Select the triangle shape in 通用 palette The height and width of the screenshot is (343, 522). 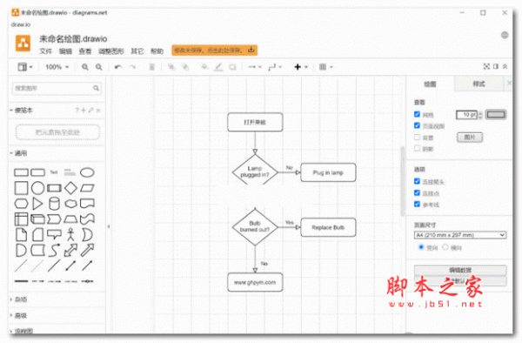click(37, 204)
